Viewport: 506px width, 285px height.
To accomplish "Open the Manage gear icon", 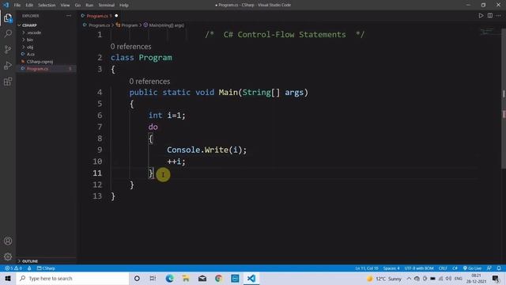I will coord(8,256).
